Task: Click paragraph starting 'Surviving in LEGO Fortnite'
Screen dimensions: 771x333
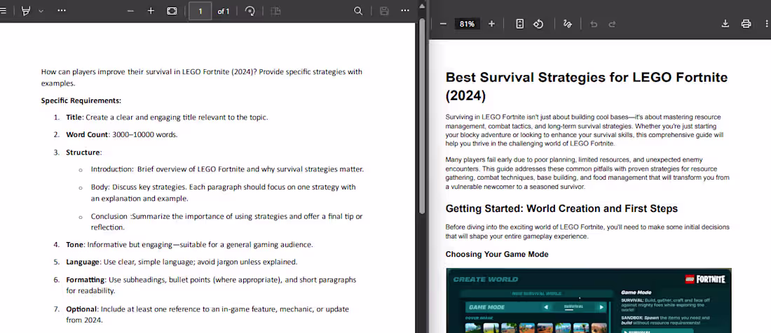Action: 585,130
